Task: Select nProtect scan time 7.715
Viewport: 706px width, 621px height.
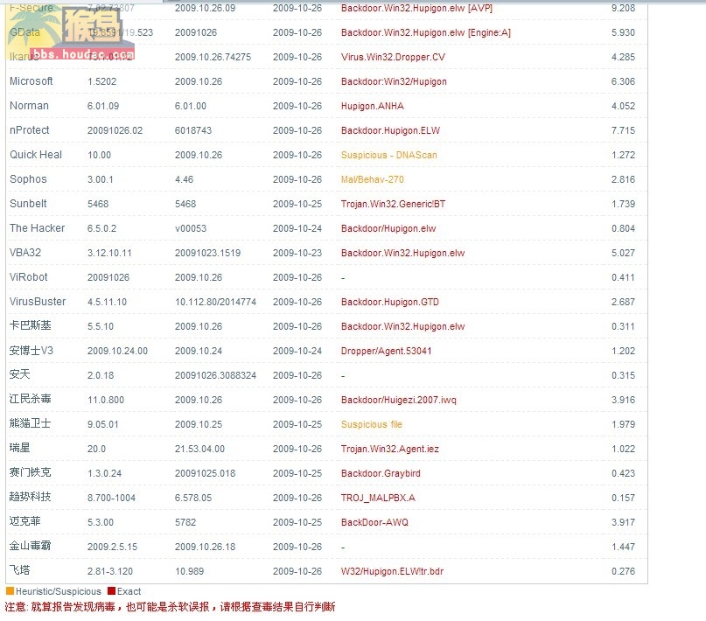Action: coord(623,130)
